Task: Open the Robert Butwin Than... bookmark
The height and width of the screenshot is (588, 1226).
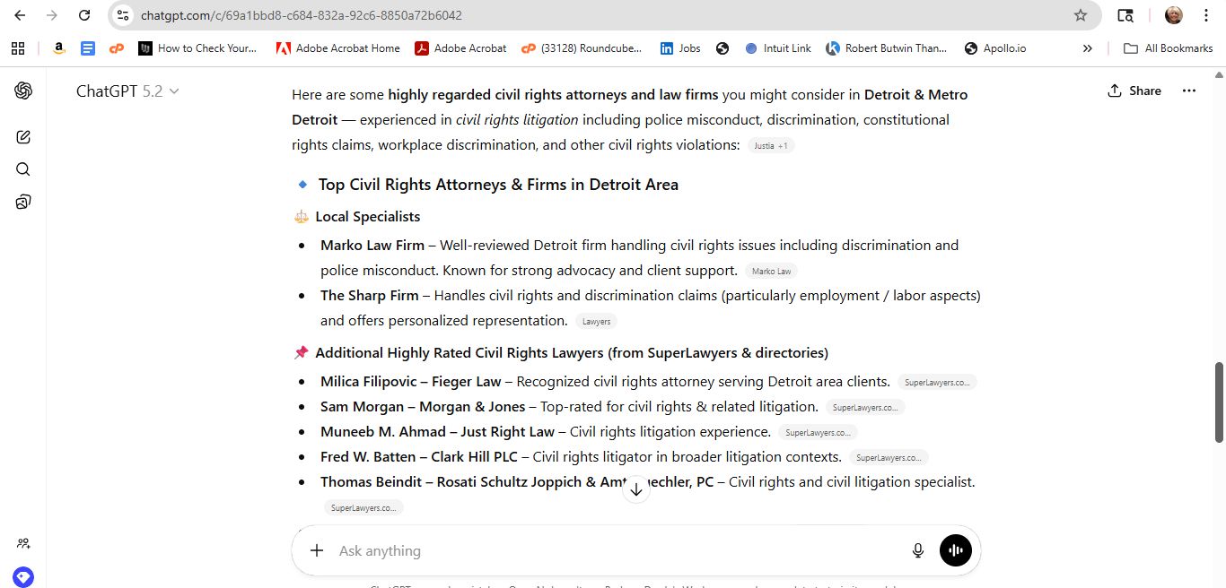Action: (887, 48)
